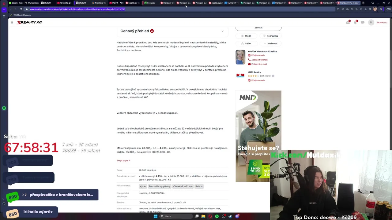
Task: Click the info icon next to the M&M Reality rating
Action: (x=273, y=76)
